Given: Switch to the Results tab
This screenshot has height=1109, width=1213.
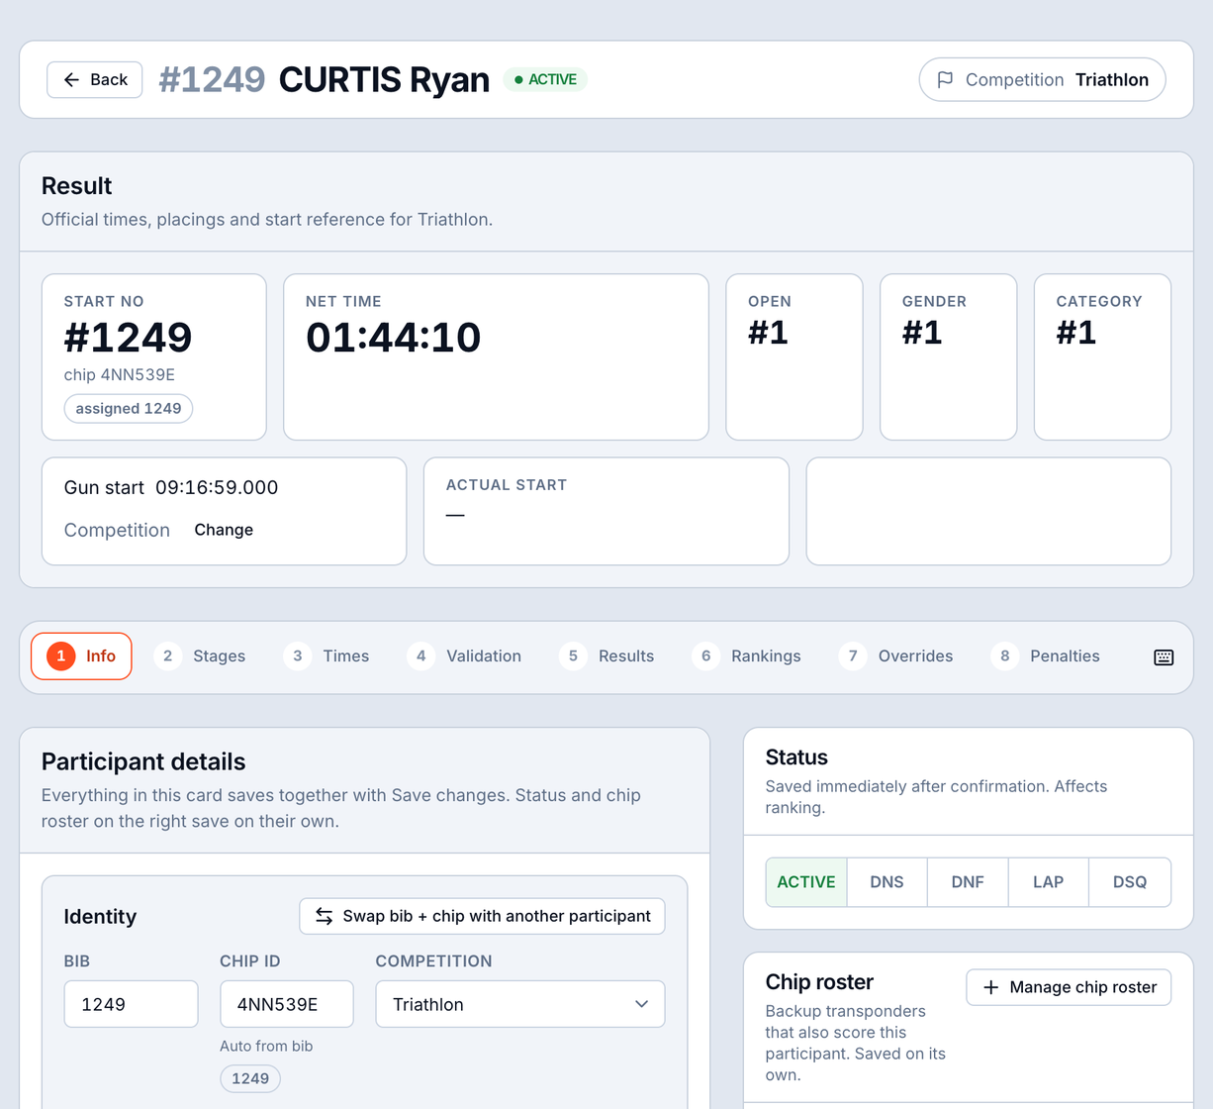Looking at the screenshot, I should click(x=606, y=656).
